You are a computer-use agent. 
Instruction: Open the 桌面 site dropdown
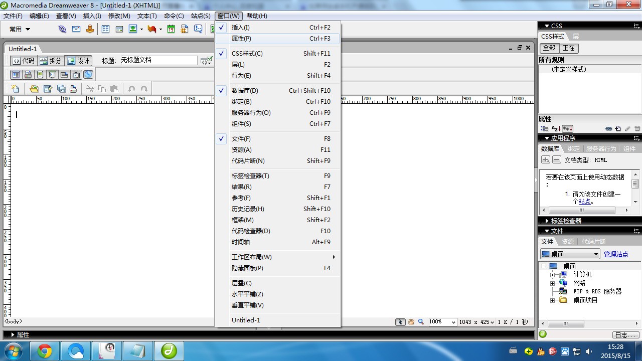(570, 254)
